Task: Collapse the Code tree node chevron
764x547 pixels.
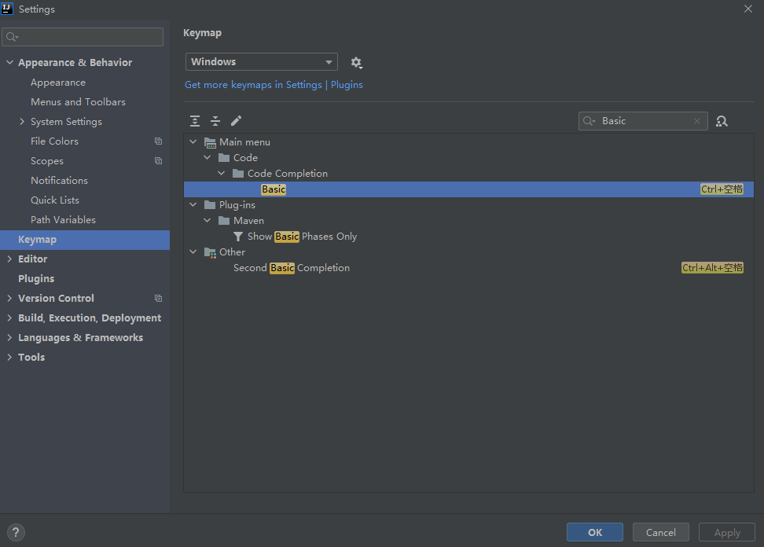Action: 208,158
